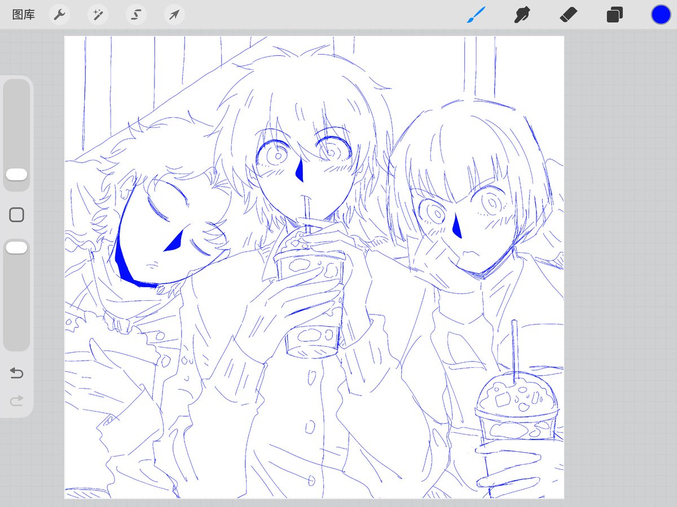Activate the Selection S tool
Viewport: 677px width, 507px height.
tap(136, 15)
